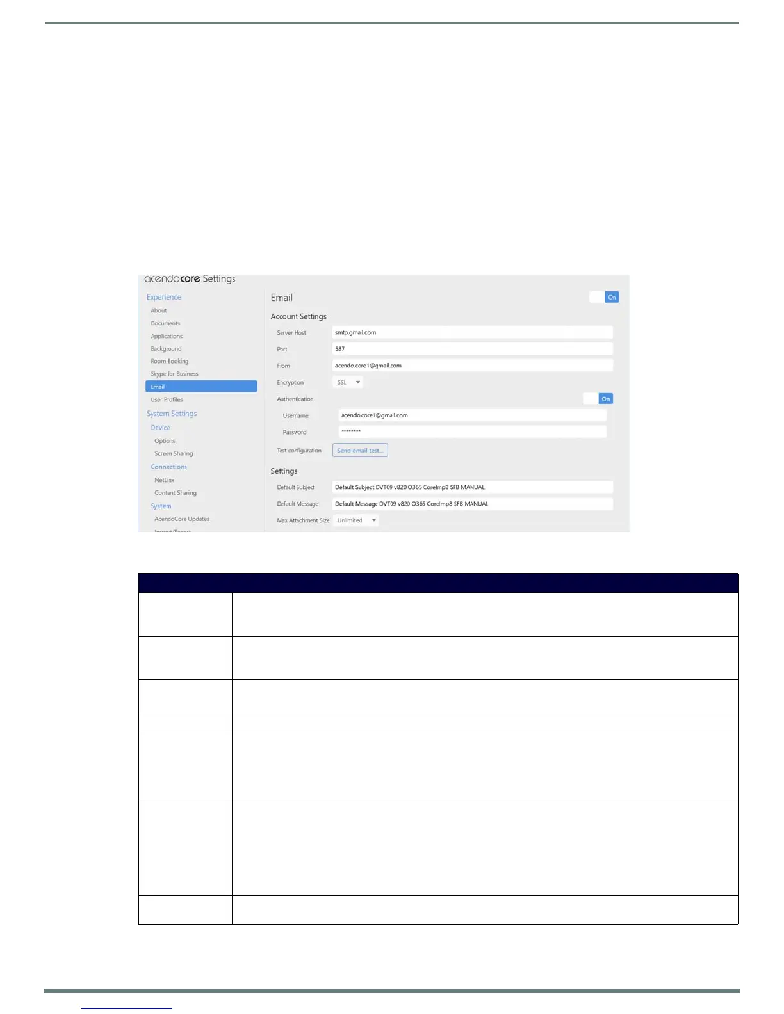Click into the Server Host field

(473, 332)
